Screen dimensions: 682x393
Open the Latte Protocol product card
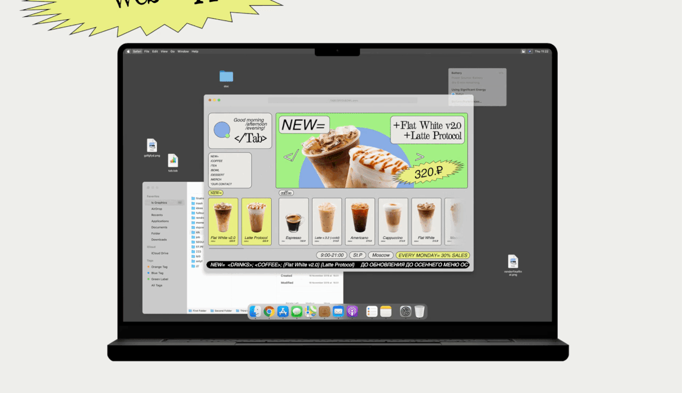click(256, 221)
